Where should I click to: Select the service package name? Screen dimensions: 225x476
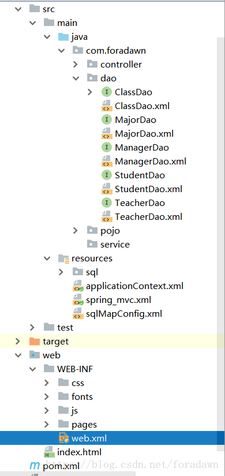coord(115,245)
